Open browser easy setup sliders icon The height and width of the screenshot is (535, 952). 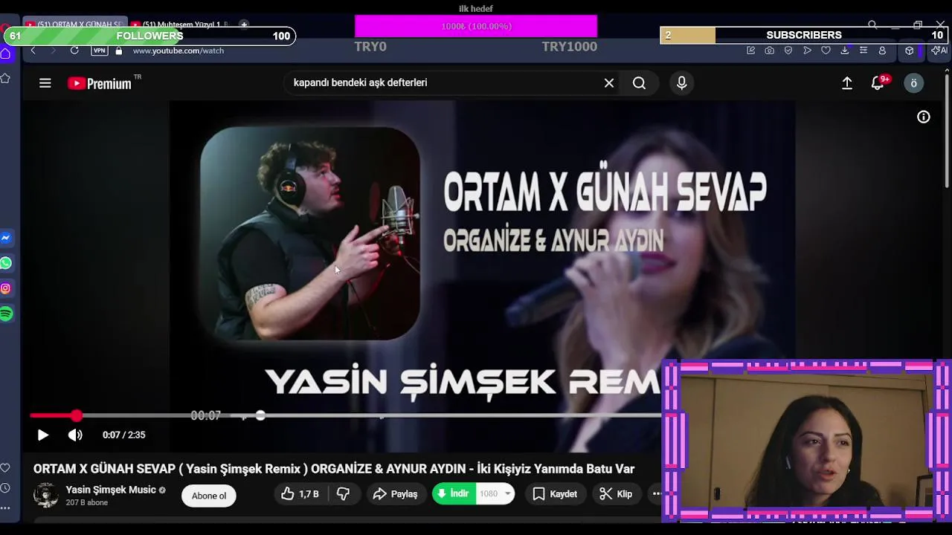[863, 51]
